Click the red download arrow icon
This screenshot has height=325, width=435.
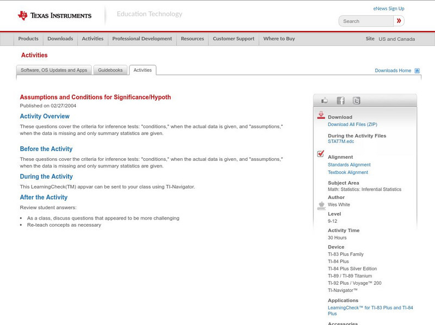click(x=321, y=115)
